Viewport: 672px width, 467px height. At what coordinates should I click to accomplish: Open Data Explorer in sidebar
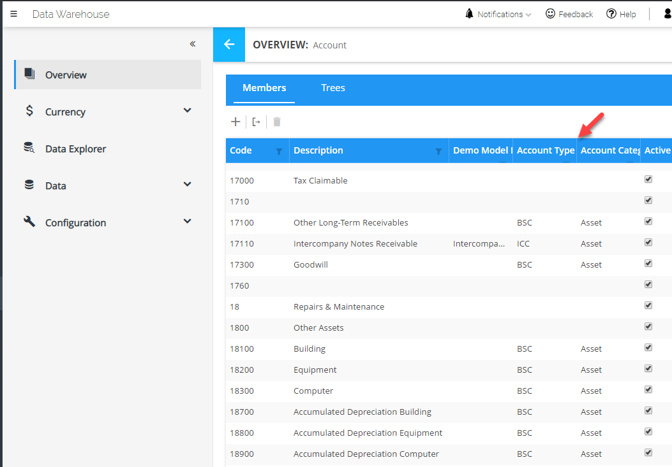(75, 148)
